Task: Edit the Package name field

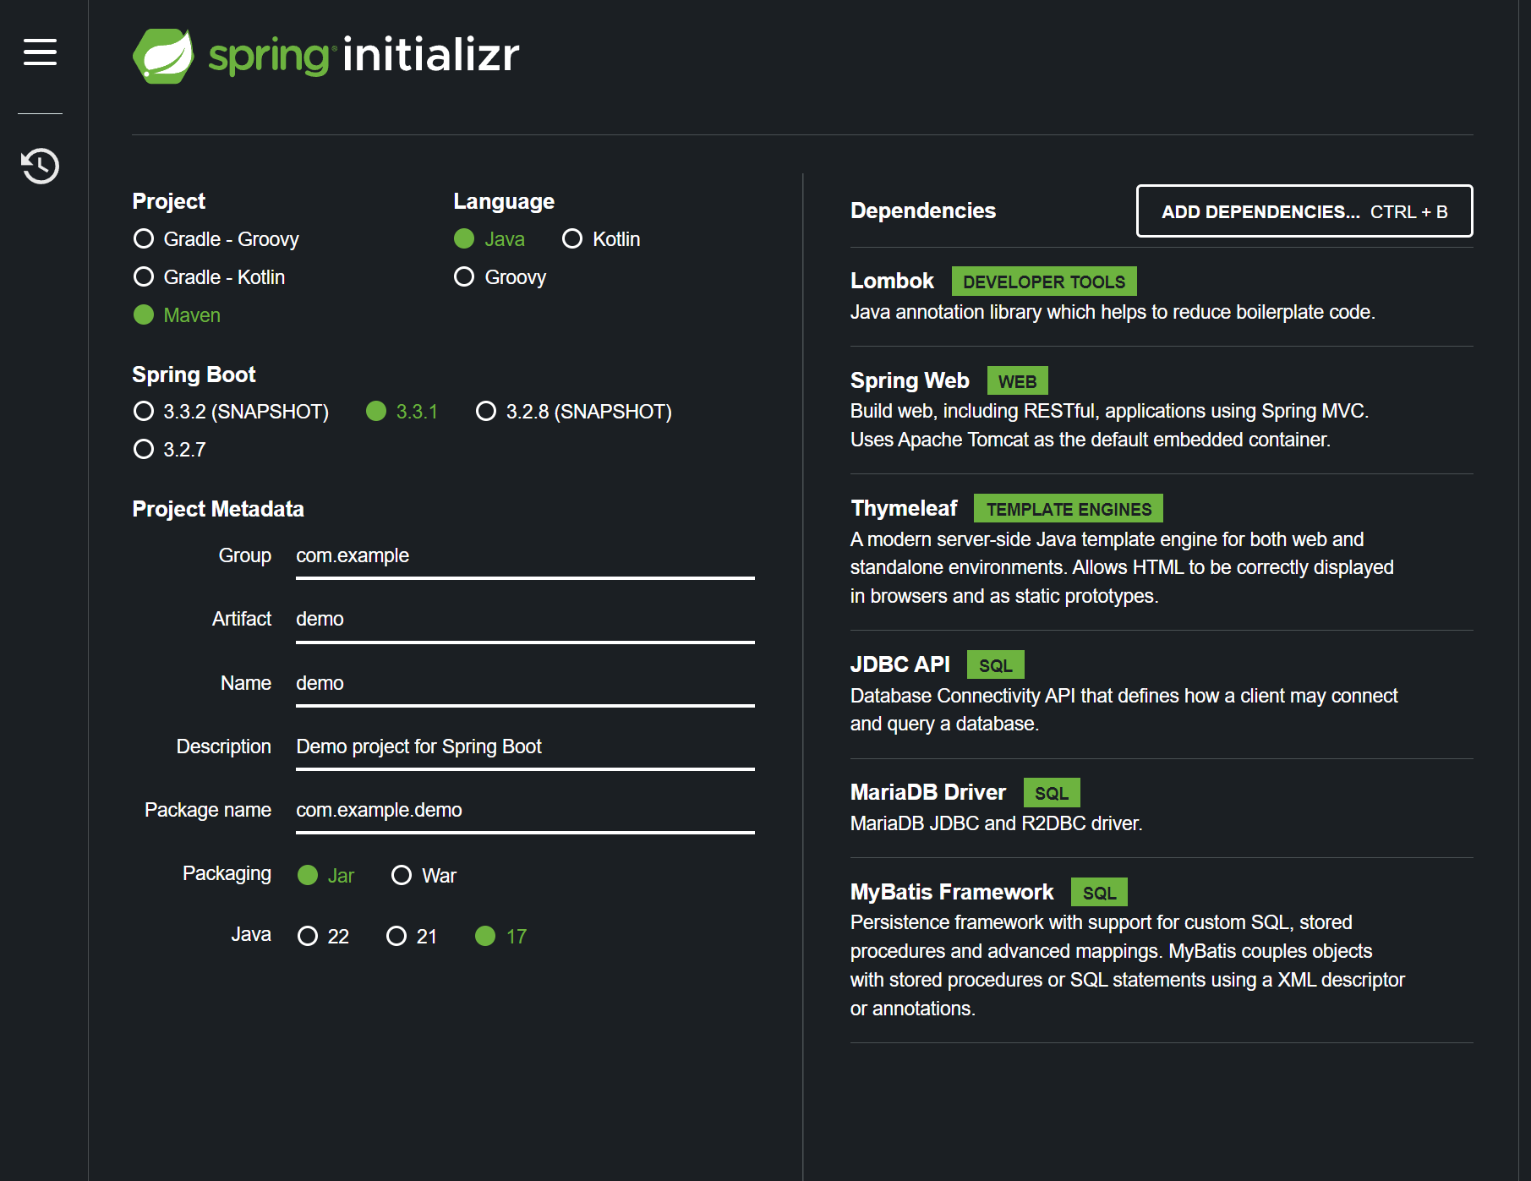Action: [524, 810]
